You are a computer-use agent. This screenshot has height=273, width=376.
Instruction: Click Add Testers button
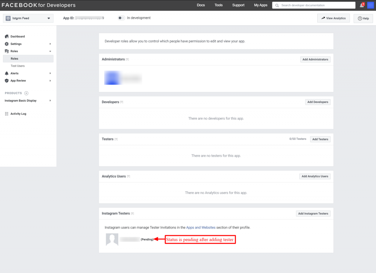tap(320, 139)
